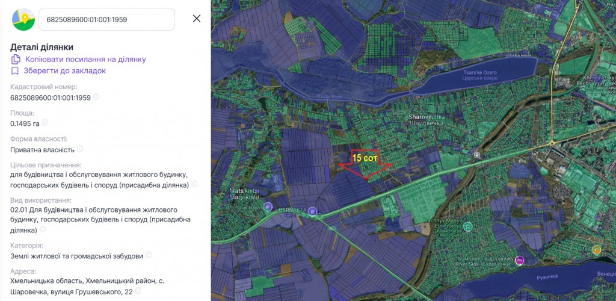Viewport: 616px width, 301px height.
Task: Click the site logo icon
Action: coord(23,19)
